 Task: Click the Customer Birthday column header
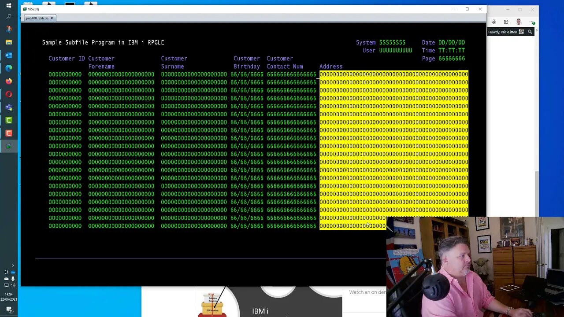[x=247, y=62]
